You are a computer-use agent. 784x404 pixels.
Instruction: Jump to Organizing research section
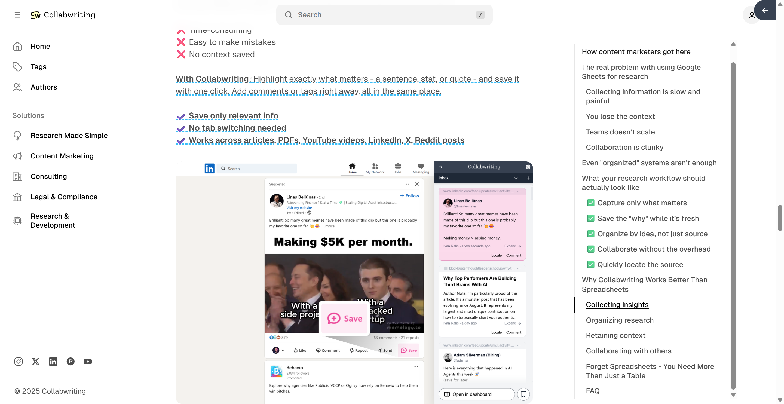pos(620,320)
